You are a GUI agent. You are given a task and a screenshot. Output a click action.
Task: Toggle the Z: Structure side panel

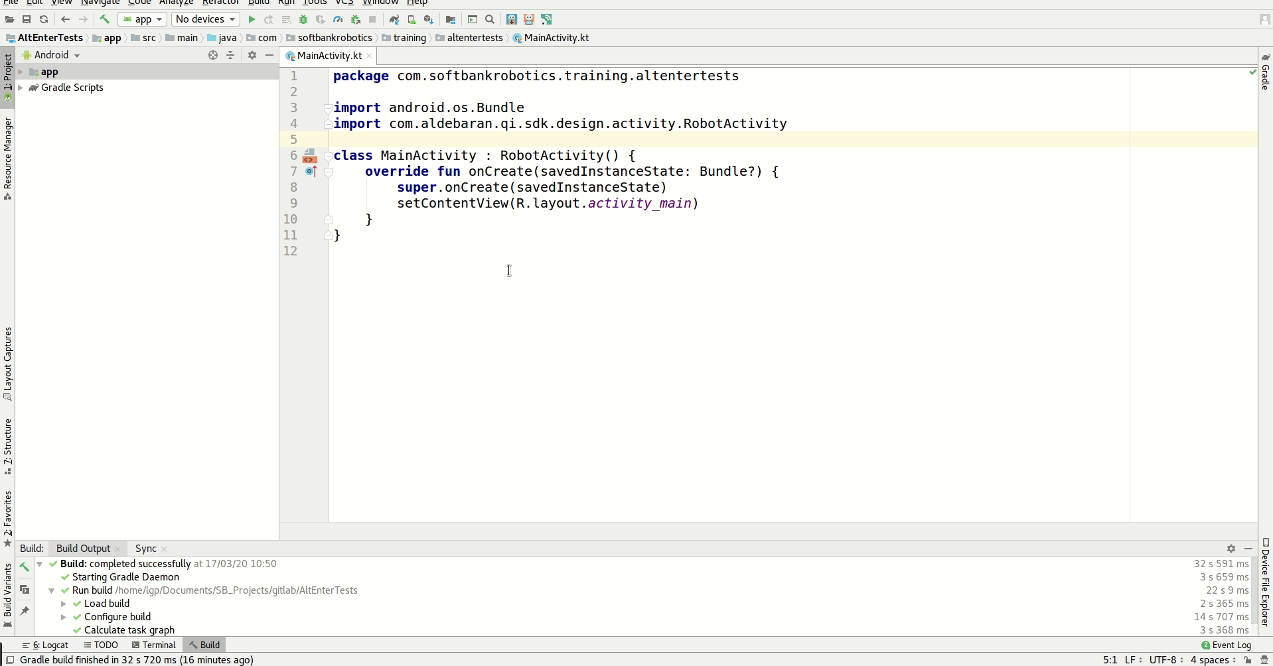pyautogui.click(x=7, y=446)
